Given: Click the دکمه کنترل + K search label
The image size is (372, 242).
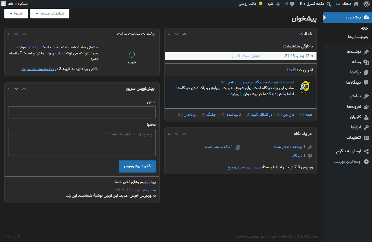Looking at the screenshot, I should [x=312, y=4].
